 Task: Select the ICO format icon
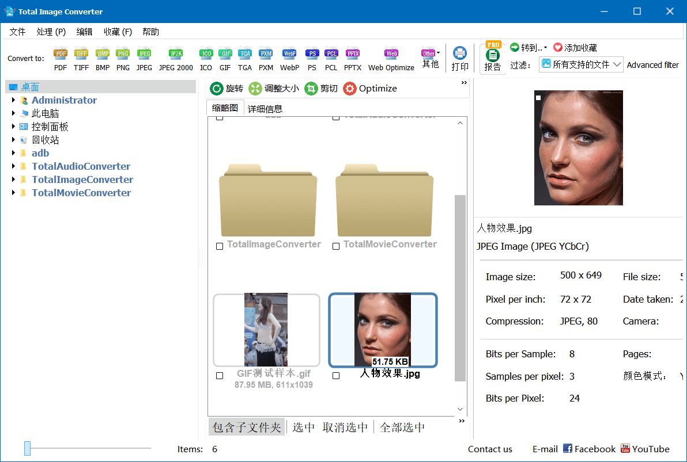point(206,58)
